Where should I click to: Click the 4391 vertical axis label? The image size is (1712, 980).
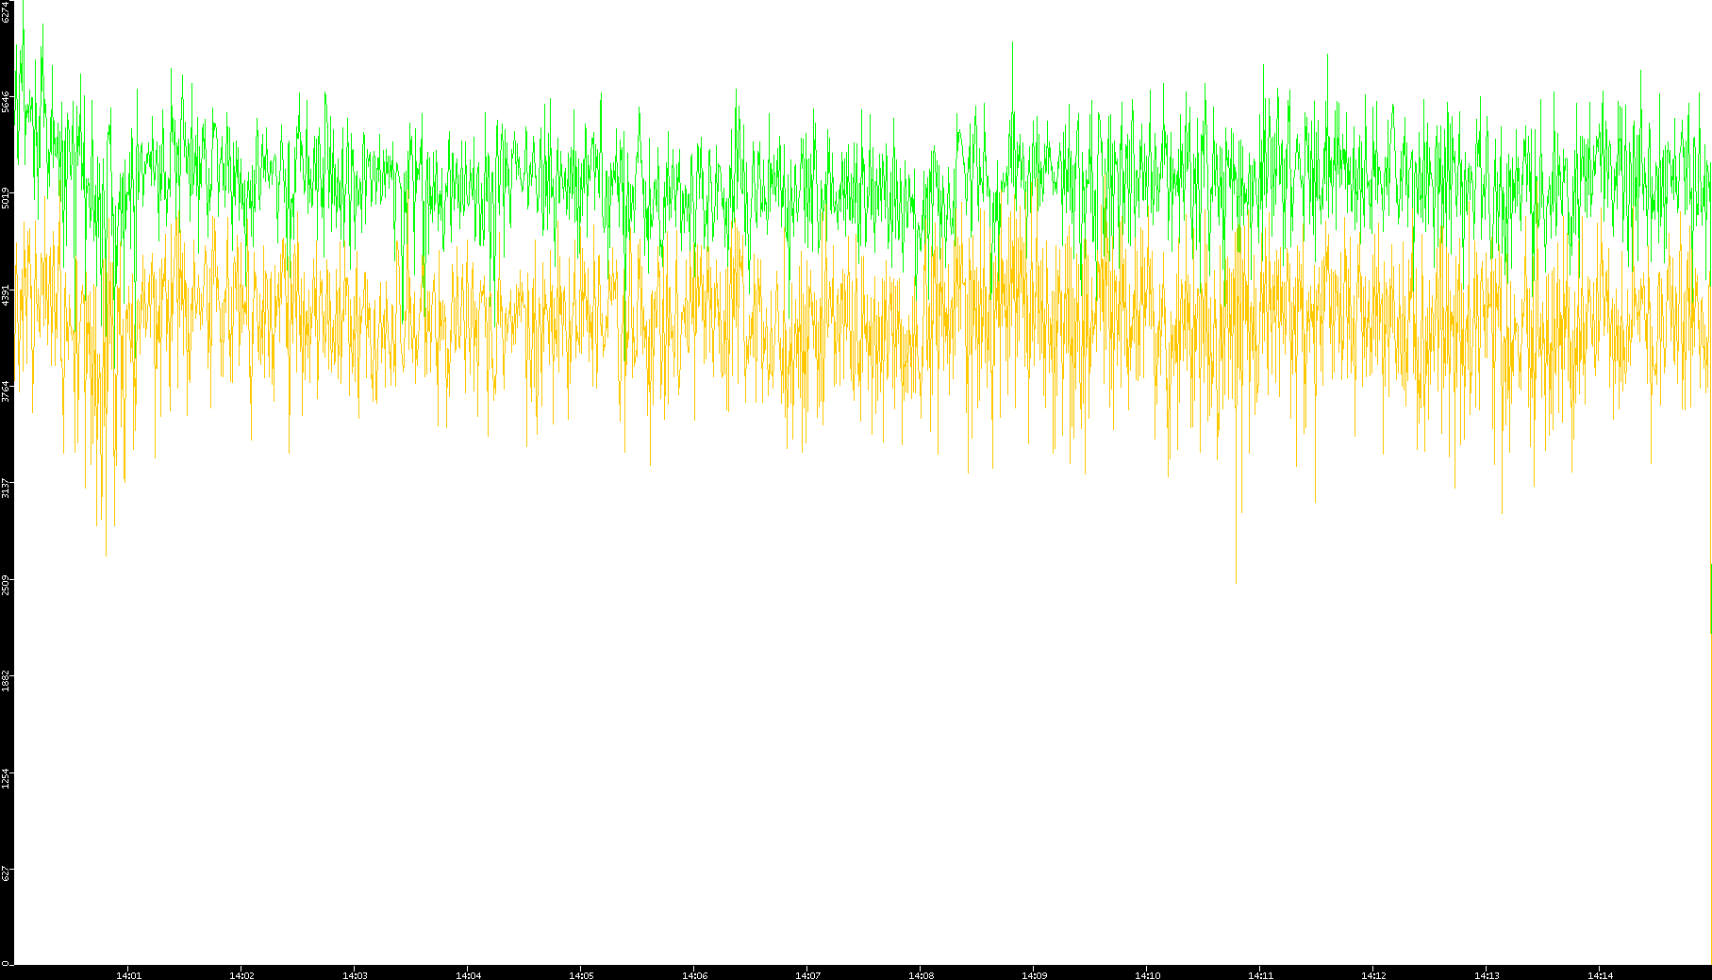click(x=6, y=295)
